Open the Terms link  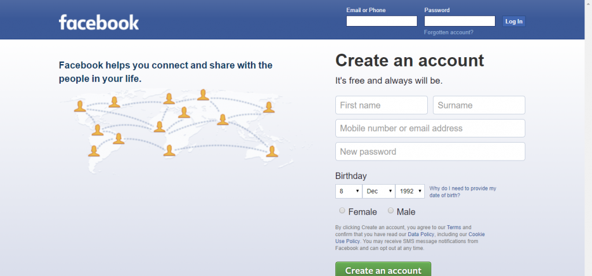[x=454, y=227]
